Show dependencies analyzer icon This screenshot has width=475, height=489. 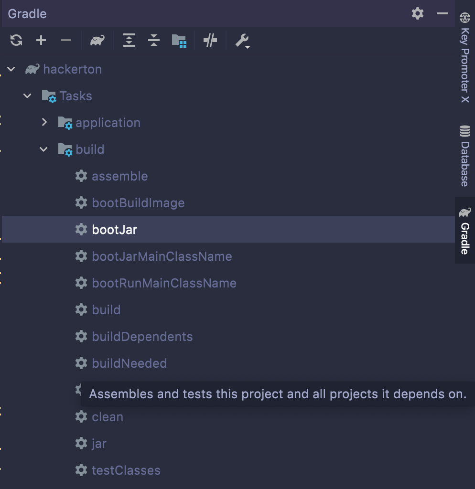179,41
